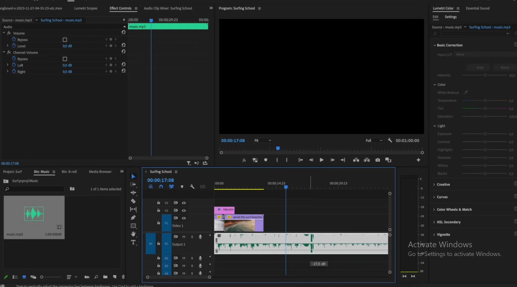Select the Pen tool
Image resolution: width=517 pixels, height=287 pixels.
(133, 218)
